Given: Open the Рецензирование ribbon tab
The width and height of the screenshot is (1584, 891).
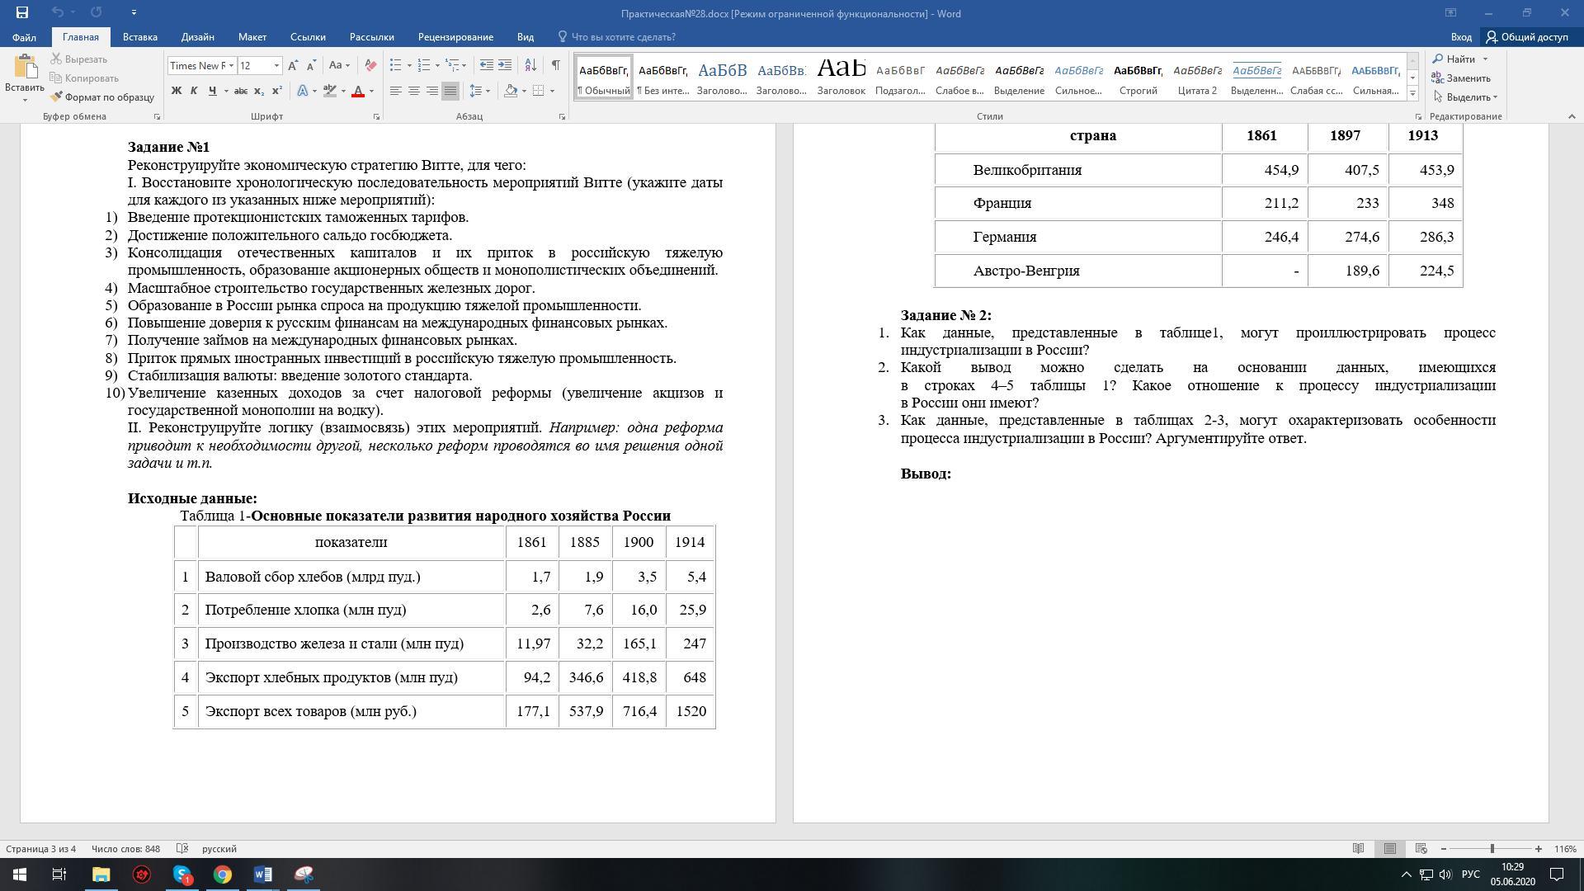Looking at the screenshot, I should click(x=455, y=37).
